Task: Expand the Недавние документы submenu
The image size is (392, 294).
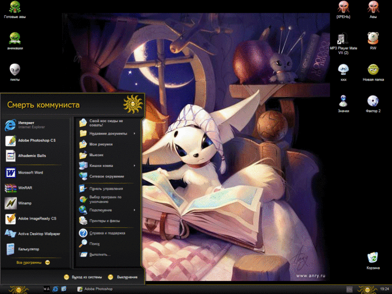Action: [x=108, y=133]
